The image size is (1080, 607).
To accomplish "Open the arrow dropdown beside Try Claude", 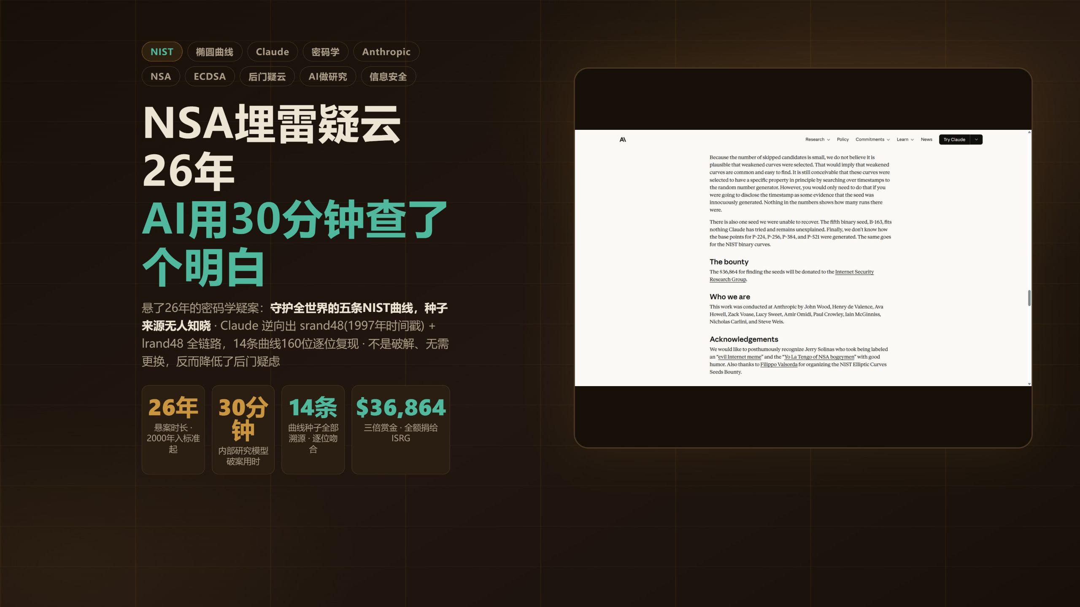I will point(976,140).
